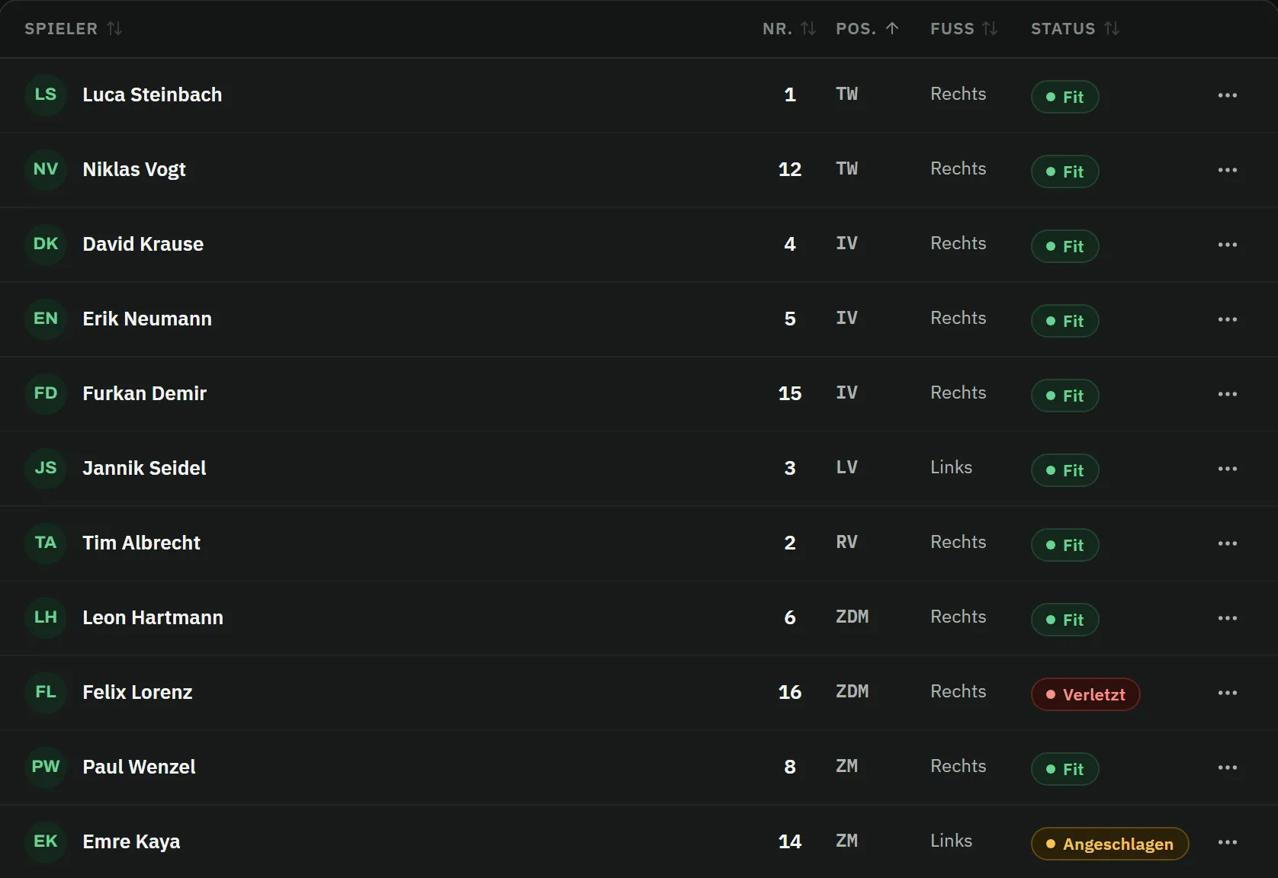Viewport: 1278px width, 878px height.
Task: Click the EK avatar of Emre Kaya
Action: 46,841
